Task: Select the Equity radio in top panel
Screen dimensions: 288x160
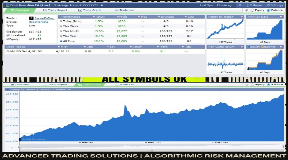Action: pyautogui.click(x=252, y=10)
